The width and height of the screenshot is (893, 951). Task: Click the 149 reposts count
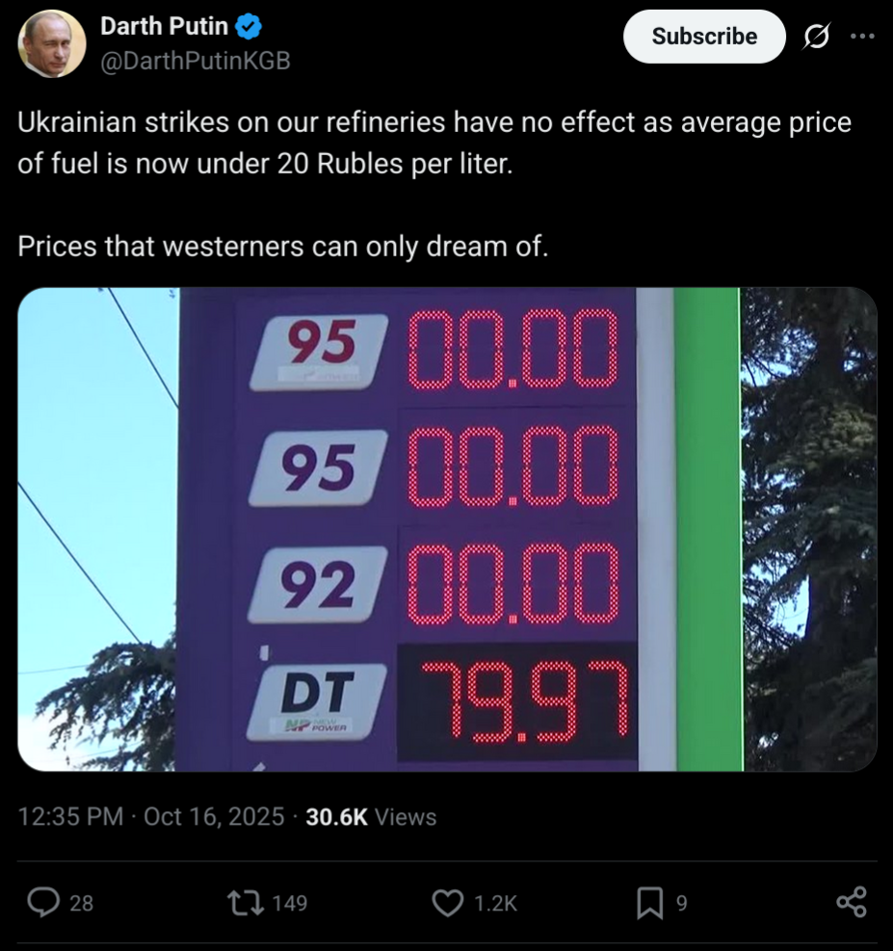(289, 903)
